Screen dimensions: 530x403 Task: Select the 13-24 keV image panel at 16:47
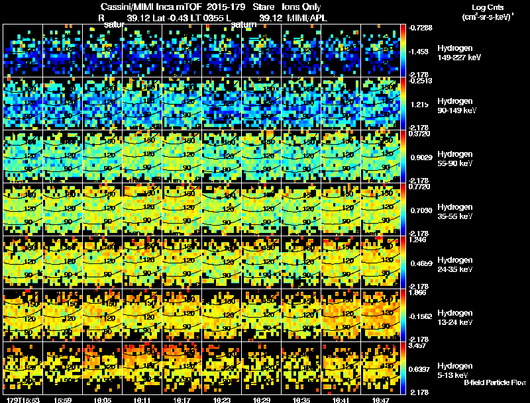pyautogui.click(x=380, y=316)
